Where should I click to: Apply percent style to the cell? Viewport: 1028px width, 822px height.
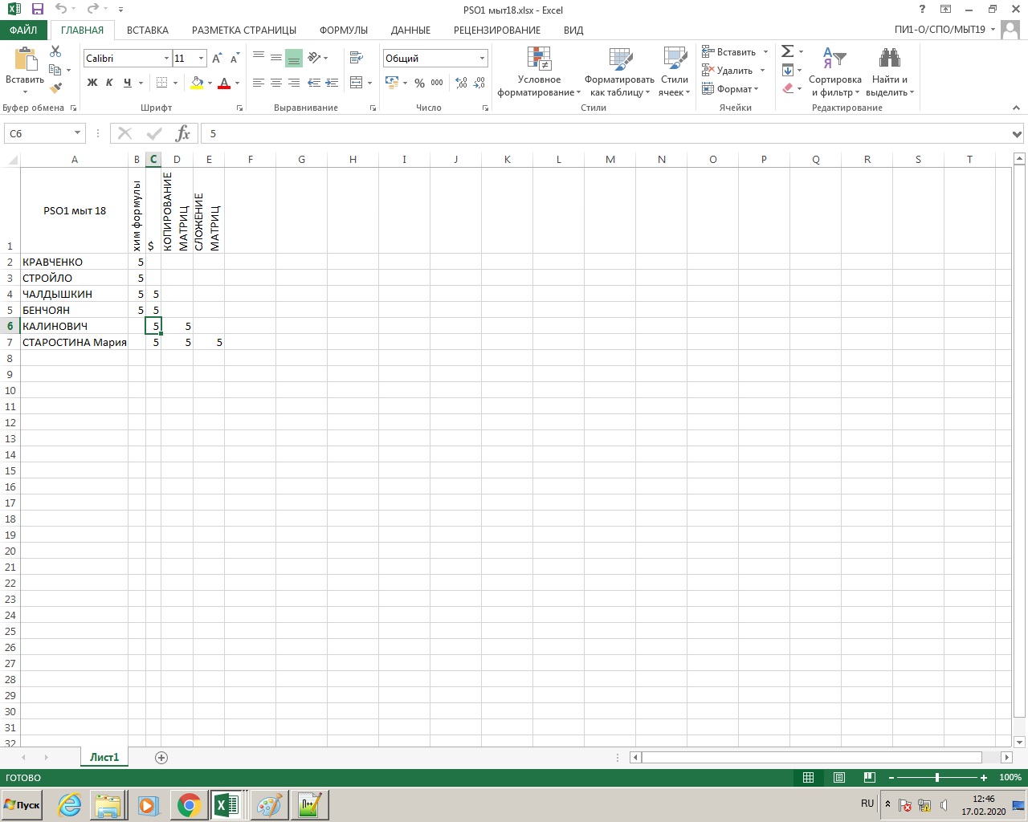coord(419,83)
